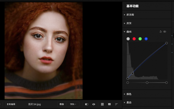Toggle the filmstrip view icon
Screen dimensions: 174x109
(110, 104)
